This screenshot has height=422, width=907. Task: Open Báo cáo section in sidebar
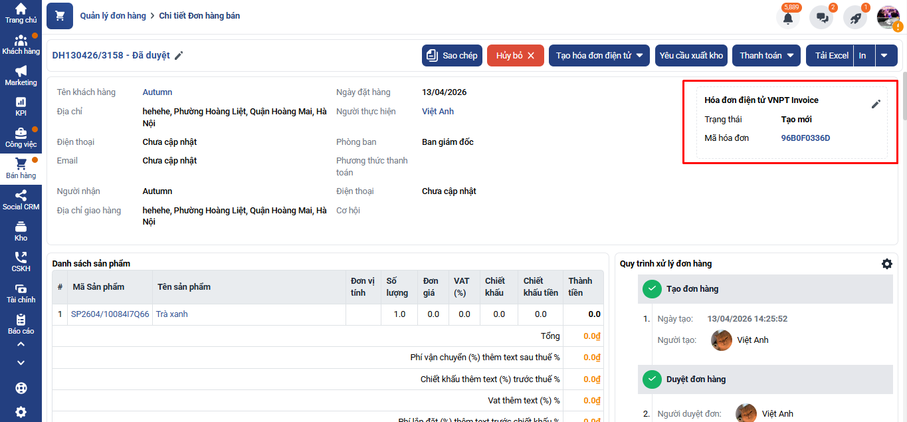coord(21,324)
